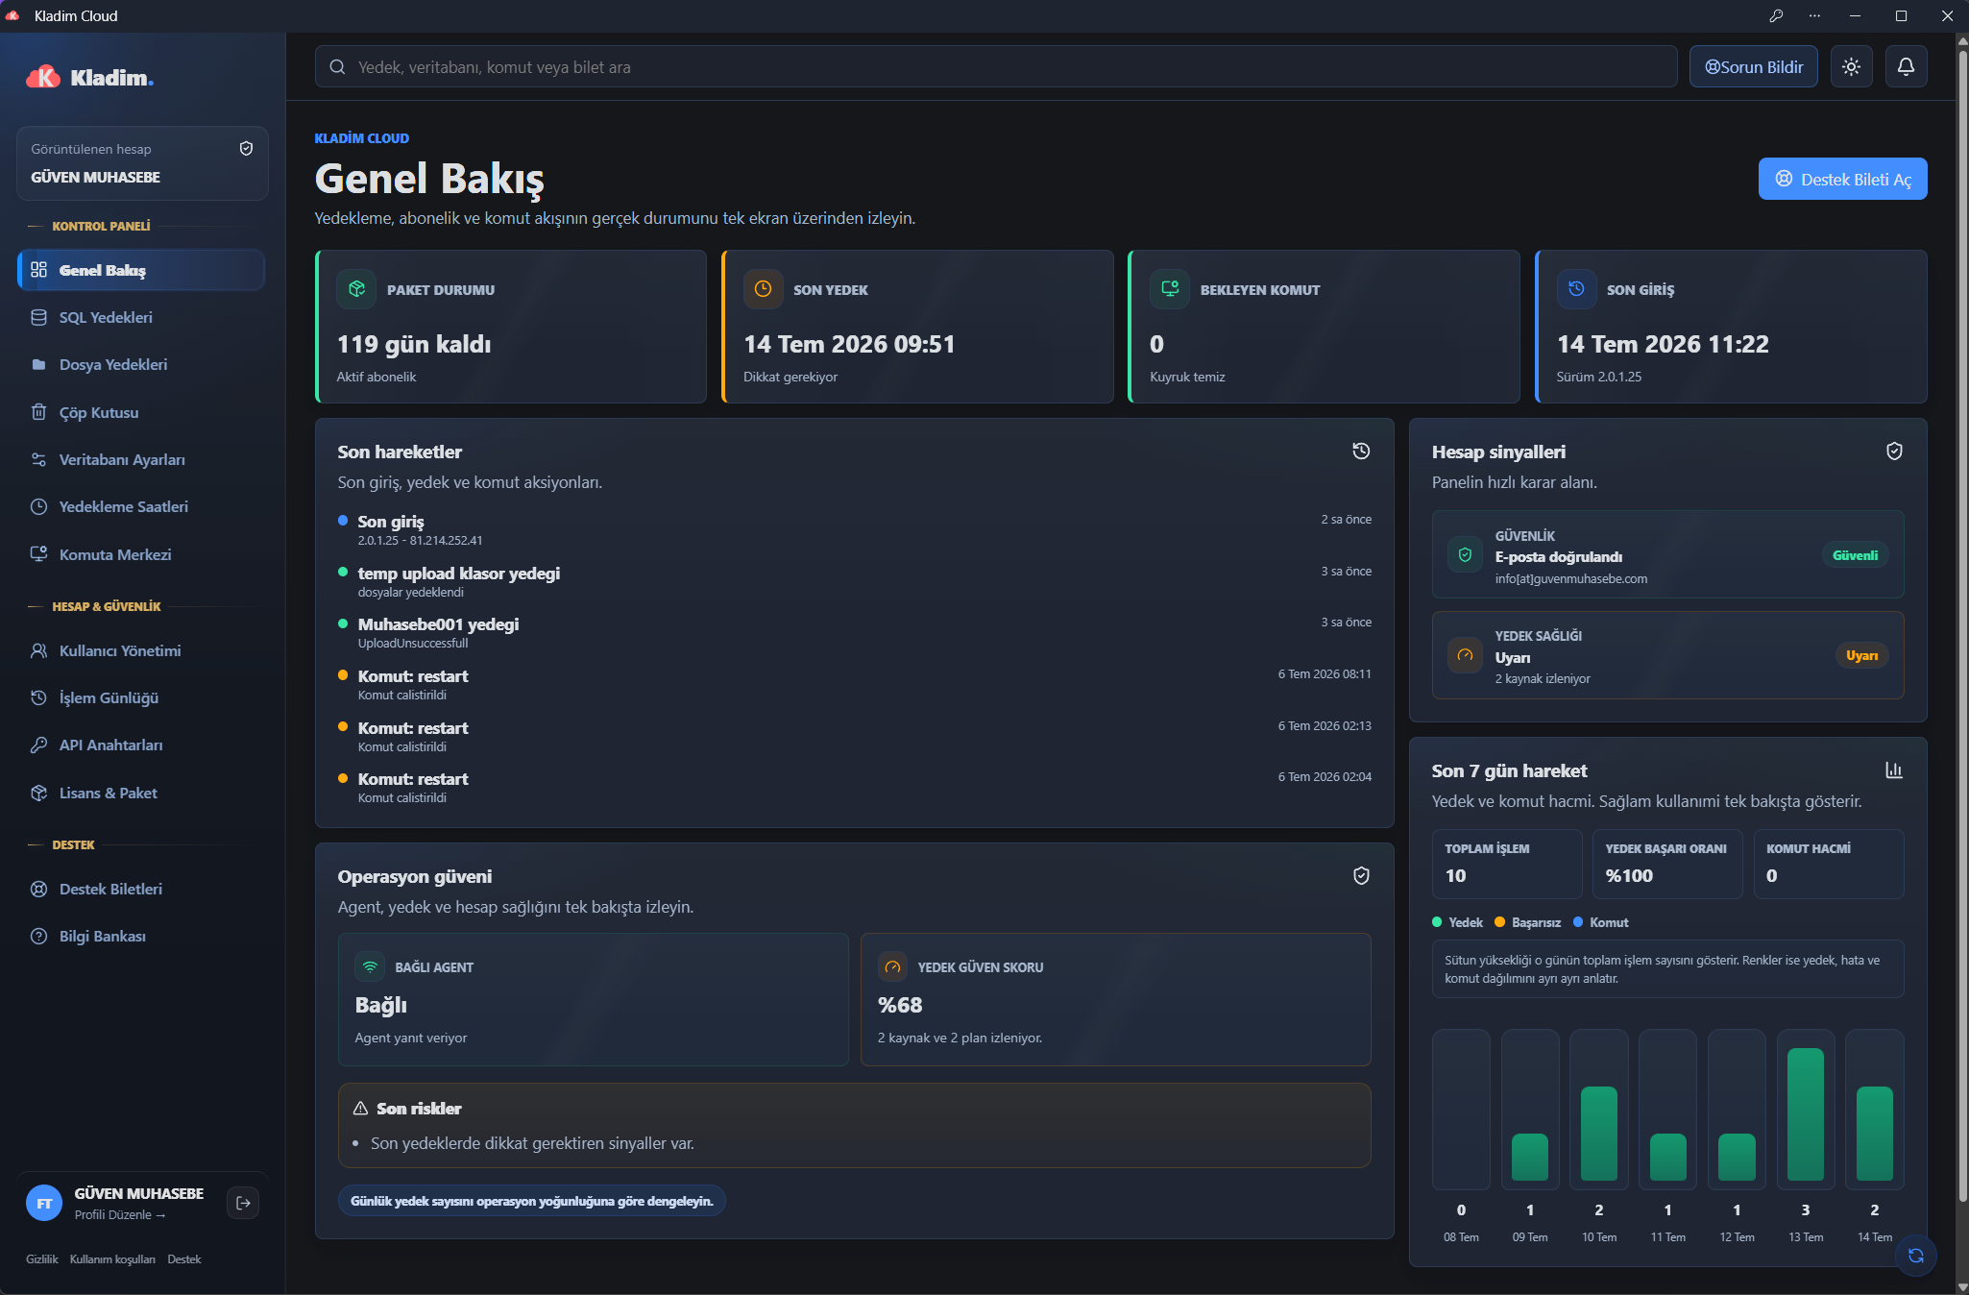Click the "temp upload klasor yedegi" row

click(855, 581)
